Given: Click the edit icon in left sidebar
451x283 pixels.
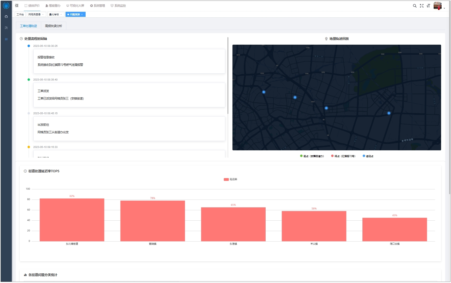Looking at the screenshot, I should click(6, 28).
